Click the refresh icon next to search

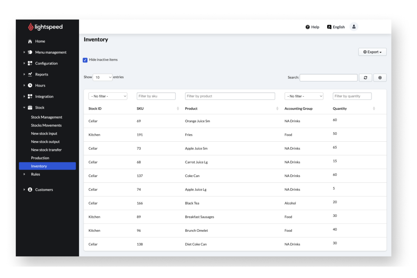365,77
